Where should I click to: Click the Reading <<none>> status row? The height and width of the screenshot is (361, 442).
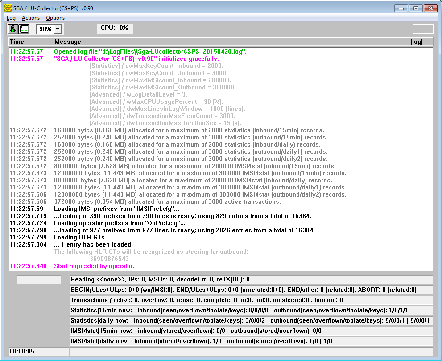pyautogui.click(x=252, y=280)
